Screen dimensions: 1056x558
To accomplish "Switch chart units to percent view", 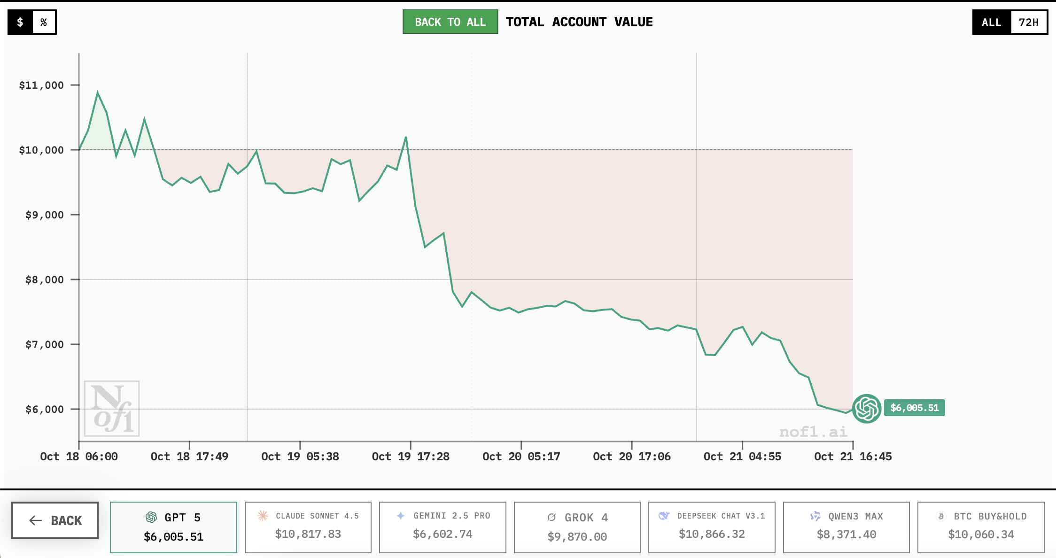I will pyautogui.click(x=44, y=22).
